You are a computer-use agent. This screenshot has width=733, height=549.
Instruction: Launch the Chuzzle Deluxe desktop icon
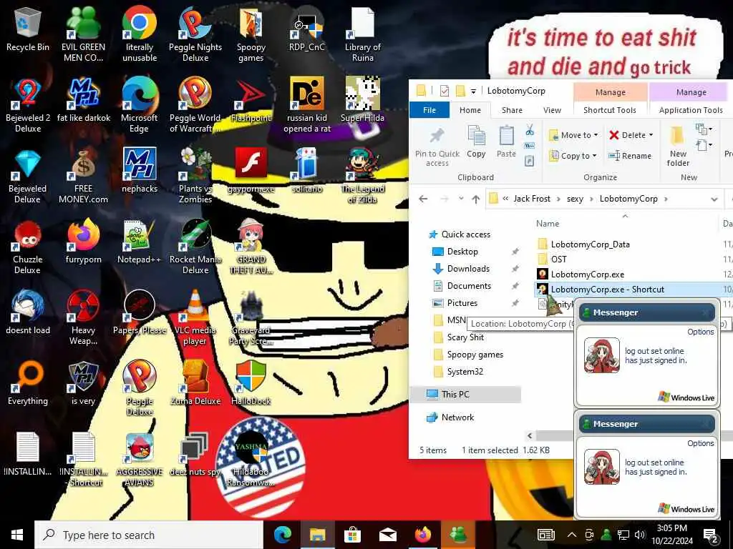[28, 248]
